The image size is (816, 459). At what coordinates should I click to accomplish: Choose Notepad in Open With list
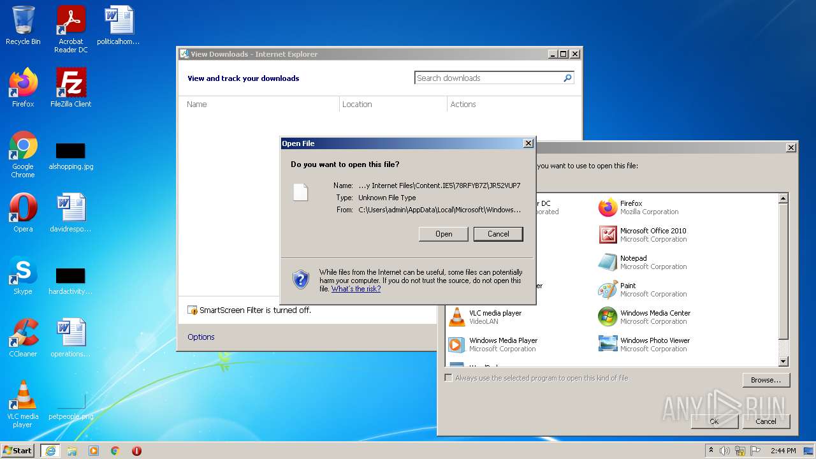tap(643, 262)
